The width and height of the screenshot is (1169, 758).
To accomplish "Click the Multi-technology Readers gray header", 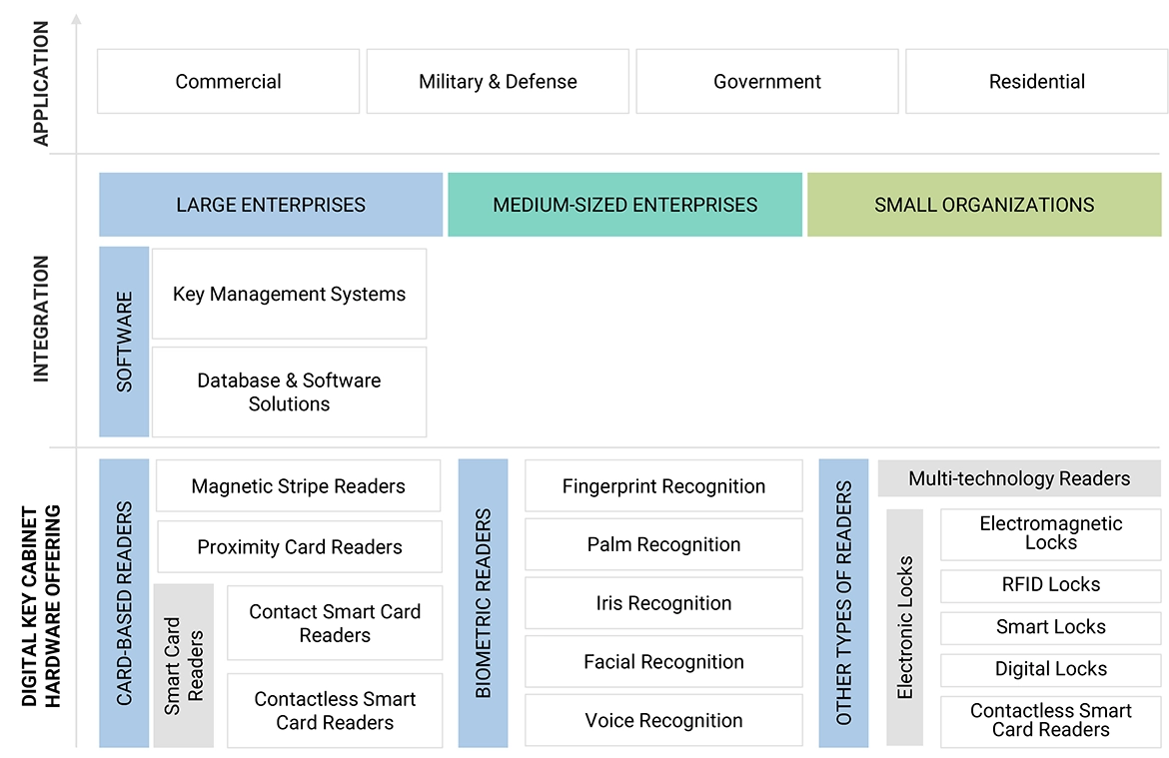I will [x=1019, y=478].
